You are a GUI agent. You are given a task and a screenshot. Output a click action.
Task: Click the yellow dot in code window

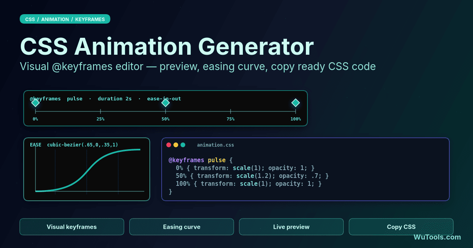(176, 145)
